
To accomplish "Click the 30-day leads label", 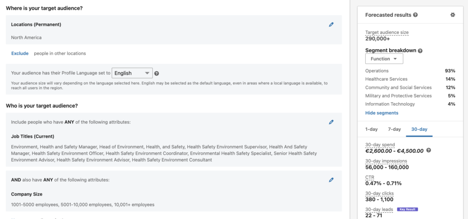I will [379, 209].
